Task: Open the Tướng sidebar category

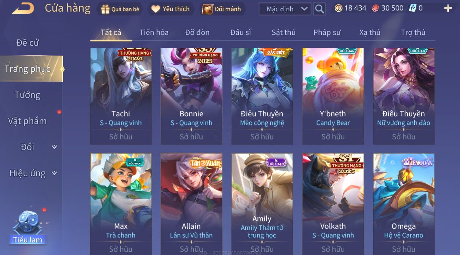Action: (27, 95)
